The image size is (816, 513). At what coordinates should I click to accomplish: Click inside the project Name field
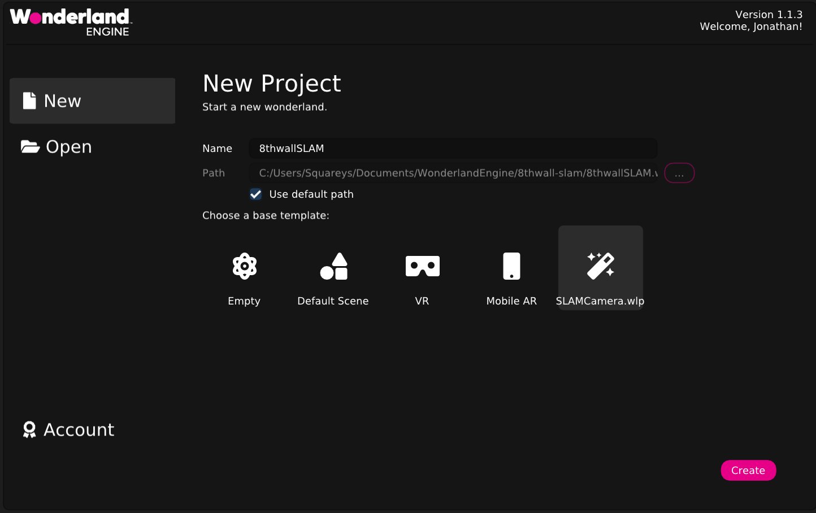(452, 148)
